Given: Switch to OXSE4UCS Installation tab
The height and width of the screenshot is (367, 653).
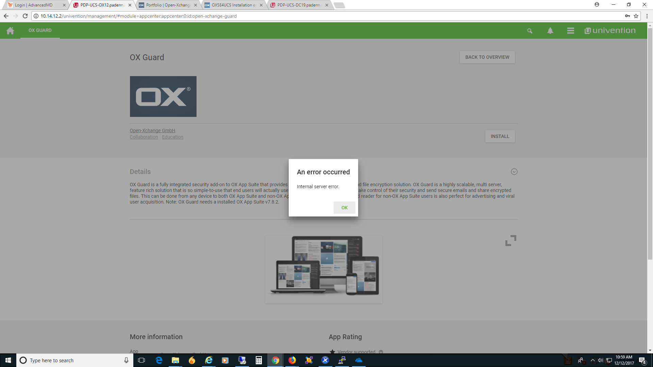Looking at the screenshot, I should (233, 5).
